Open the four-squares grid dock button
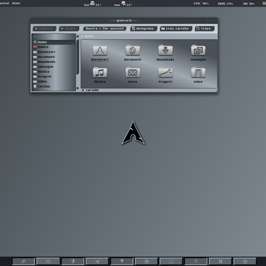Viewport: 266px width, 266px height. 220,261
